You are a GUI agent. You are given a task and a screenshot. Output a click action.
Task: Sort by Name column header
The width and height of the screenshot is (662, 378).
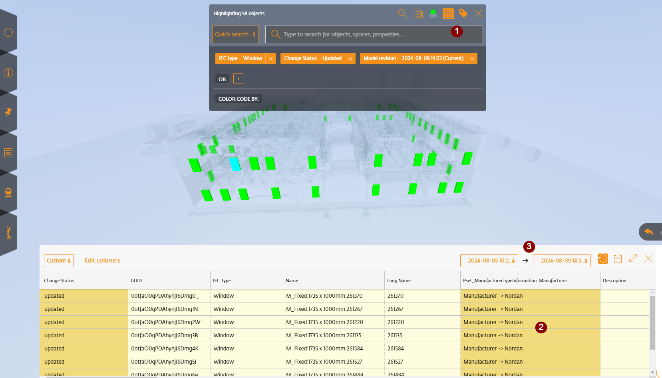(334, 281)
